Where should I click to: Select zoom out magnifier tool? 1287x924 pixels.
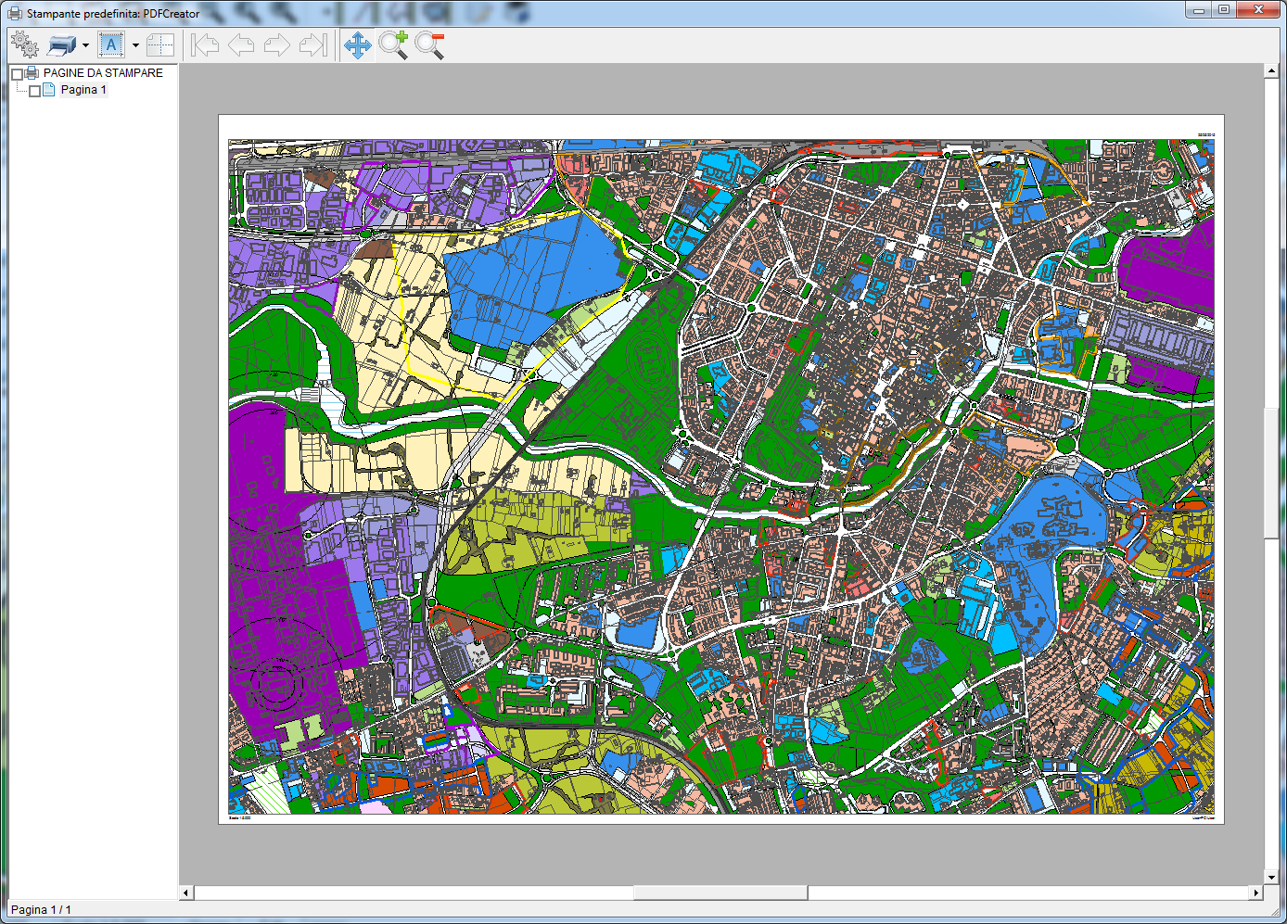[430, 44]
